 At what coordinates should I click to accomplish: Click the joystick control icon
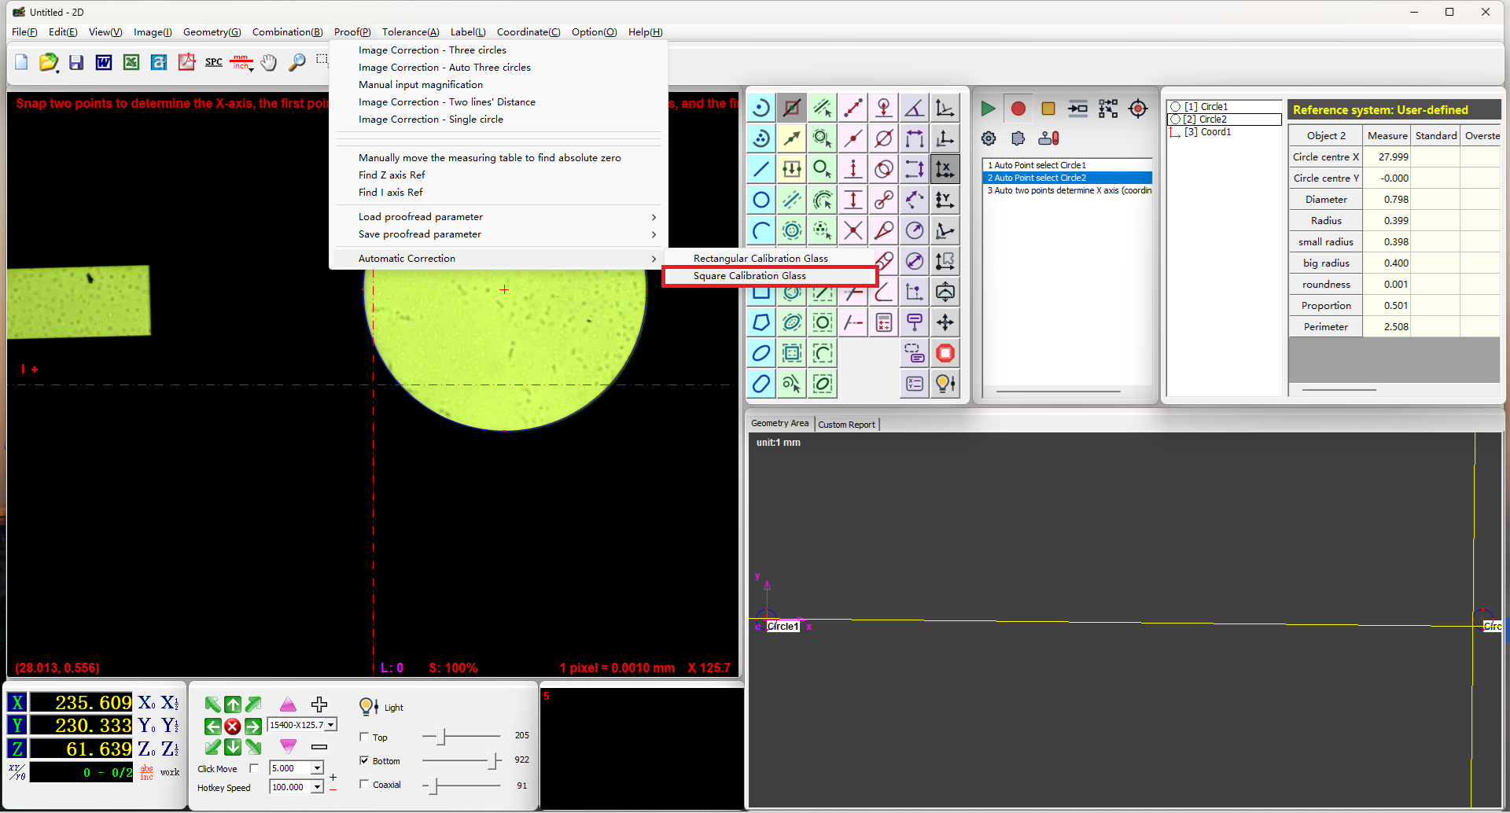pos(1048,138)
